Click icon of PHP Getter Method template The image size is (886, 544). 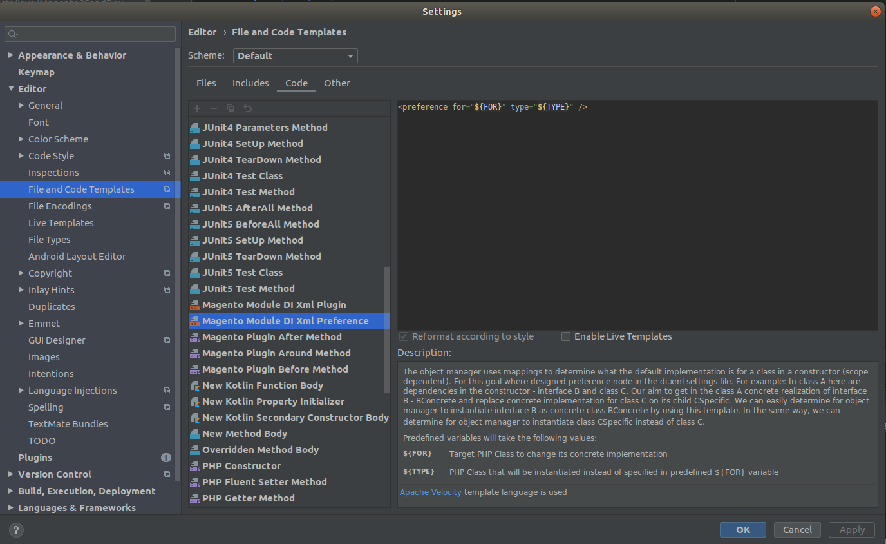[x=194, y=498]
